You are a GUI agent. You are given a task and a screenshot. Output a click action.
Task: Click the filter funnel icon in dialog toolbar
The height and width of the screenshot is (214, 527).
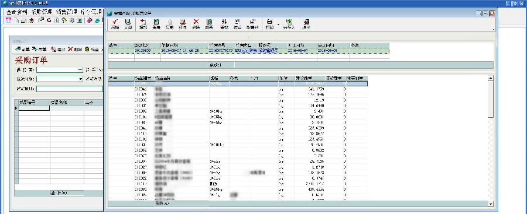tap(237, 24)
